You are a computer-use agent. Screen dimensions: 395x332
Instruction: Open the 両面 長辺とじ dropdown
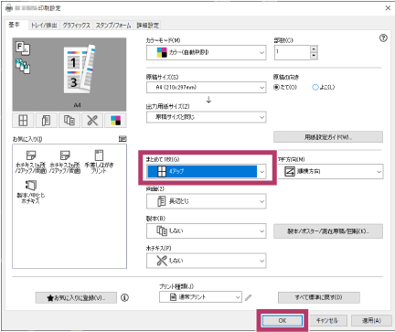click(207, 201)
